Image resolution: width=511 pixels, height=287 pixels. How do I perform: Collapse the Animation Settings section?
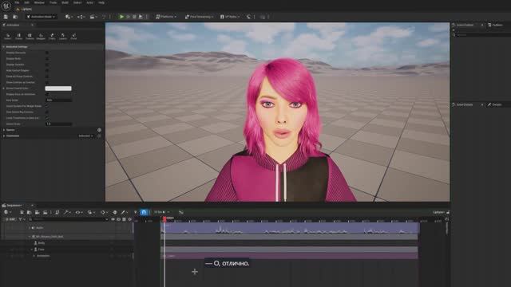coord(3,47)
